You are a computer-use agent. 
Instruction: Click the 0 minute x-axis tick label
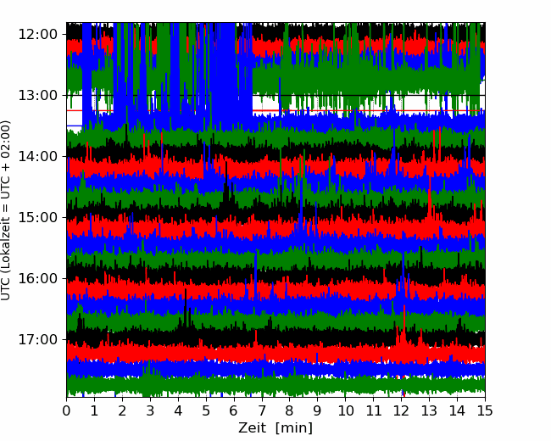(66, 410)
